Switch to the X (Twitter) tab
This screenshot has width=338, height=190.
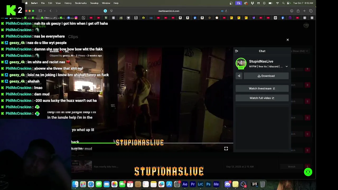[83, 18]
